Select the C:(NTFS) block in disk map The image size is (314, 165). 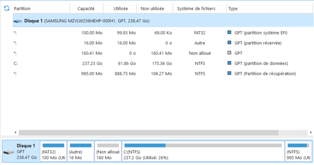pyautogui.click(x=203, y=152)
